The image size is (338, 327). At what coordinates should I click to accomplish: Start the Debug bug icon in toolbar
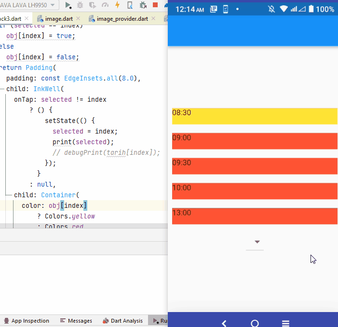click(x=80, y=5)
